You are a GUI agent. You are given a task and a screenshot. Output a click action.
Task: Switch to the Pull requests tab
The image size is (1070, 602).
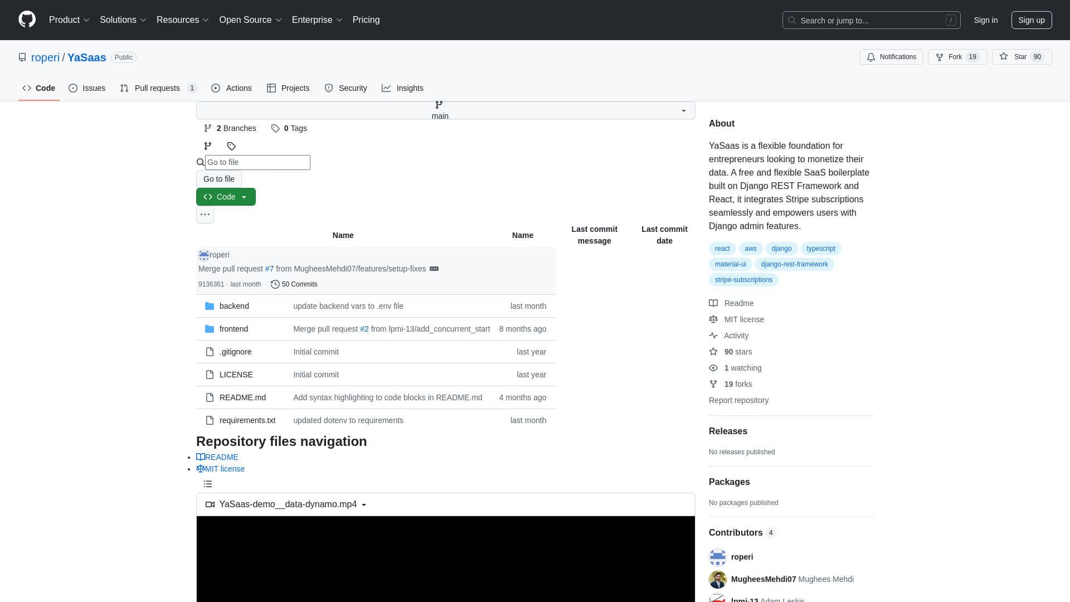pos(158,88)
